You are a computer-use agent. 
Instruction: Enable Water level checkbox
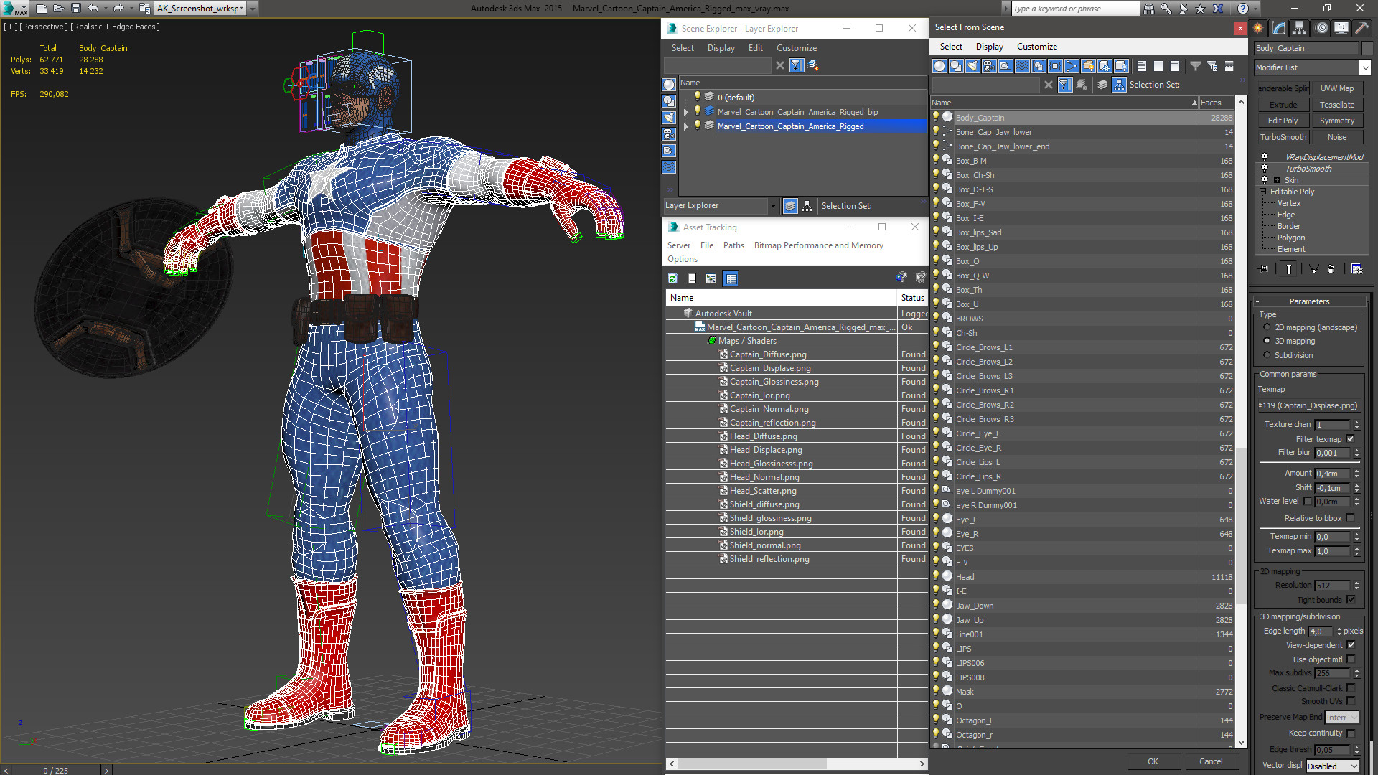(x=1308, y=502)
